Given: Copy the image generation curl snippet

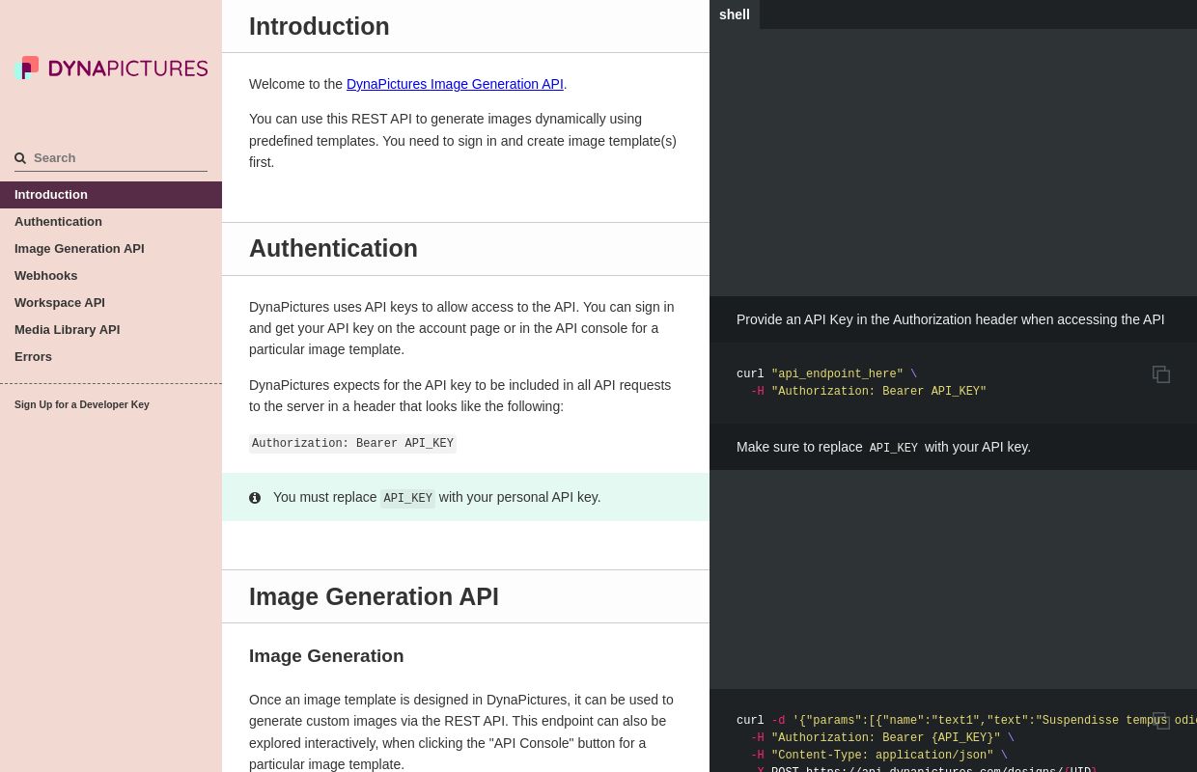Looking at the screenshot, I should coord(1161,721).
